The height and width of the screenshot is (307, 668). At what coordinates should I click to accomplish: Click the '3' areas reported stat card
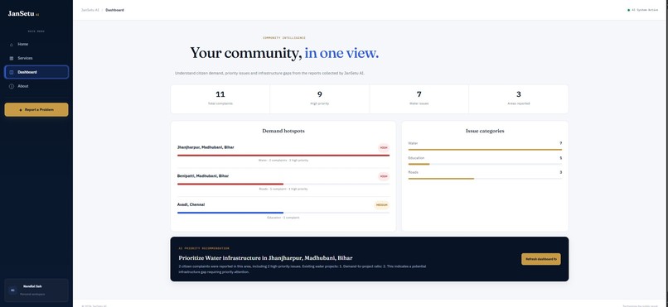(x=519, y=99)
